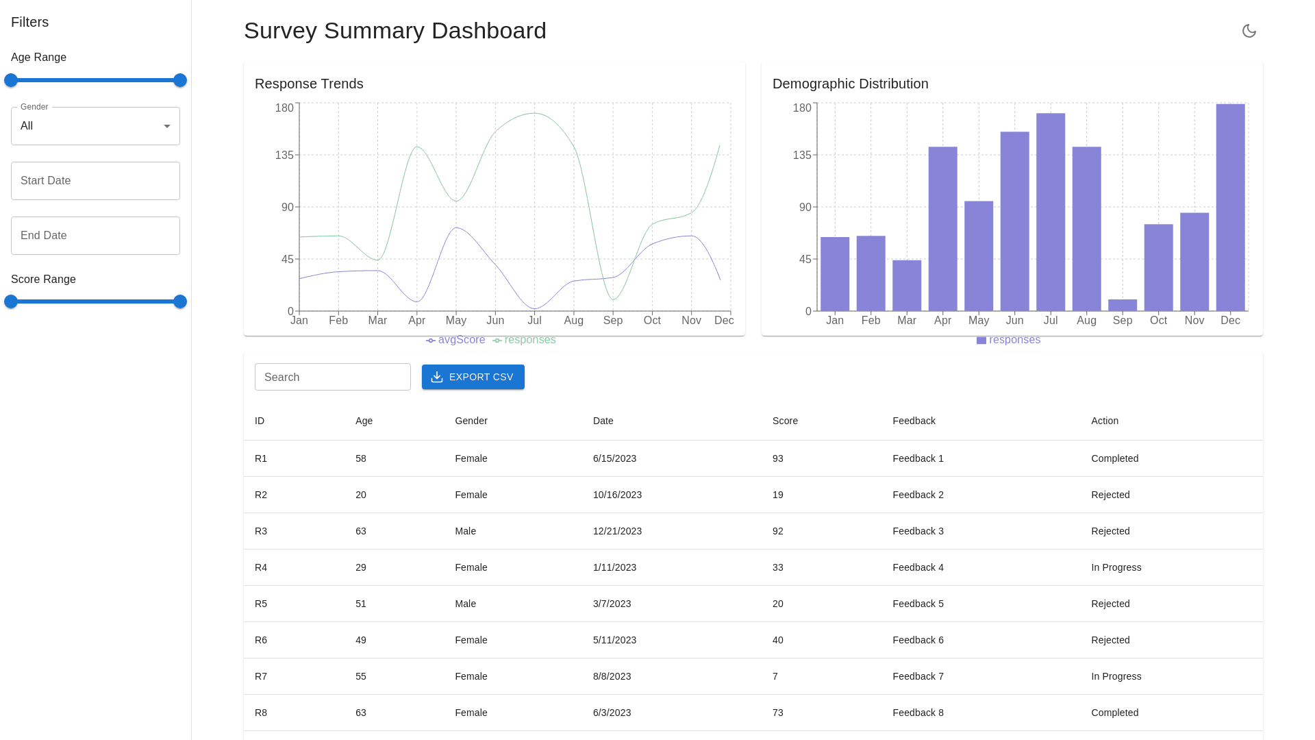The height and width of the screenshot is (740, 1315).
Task: Click the Start Date field
Action: point(95,181)
